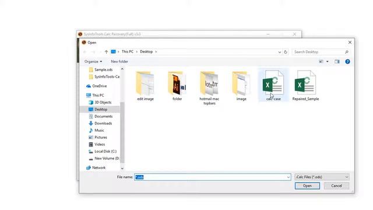Close the SysInfoTools Calc Recovery window
Image resolution: width=373 pixels, height=210 pixels.
294,34
